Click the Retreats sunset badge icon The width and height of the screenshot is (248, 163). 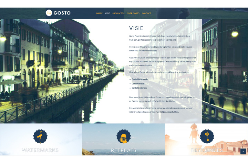coord(124,136)
